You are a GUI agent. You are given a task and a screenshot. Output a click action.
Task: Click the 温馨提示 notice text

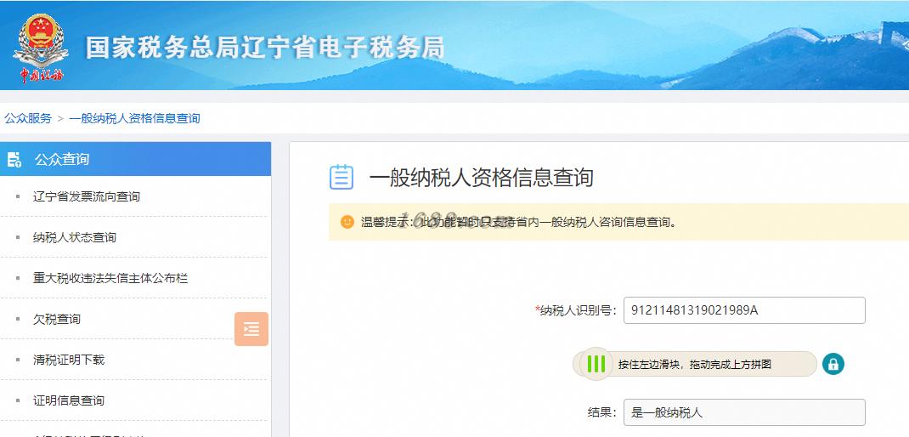[519, 222]
